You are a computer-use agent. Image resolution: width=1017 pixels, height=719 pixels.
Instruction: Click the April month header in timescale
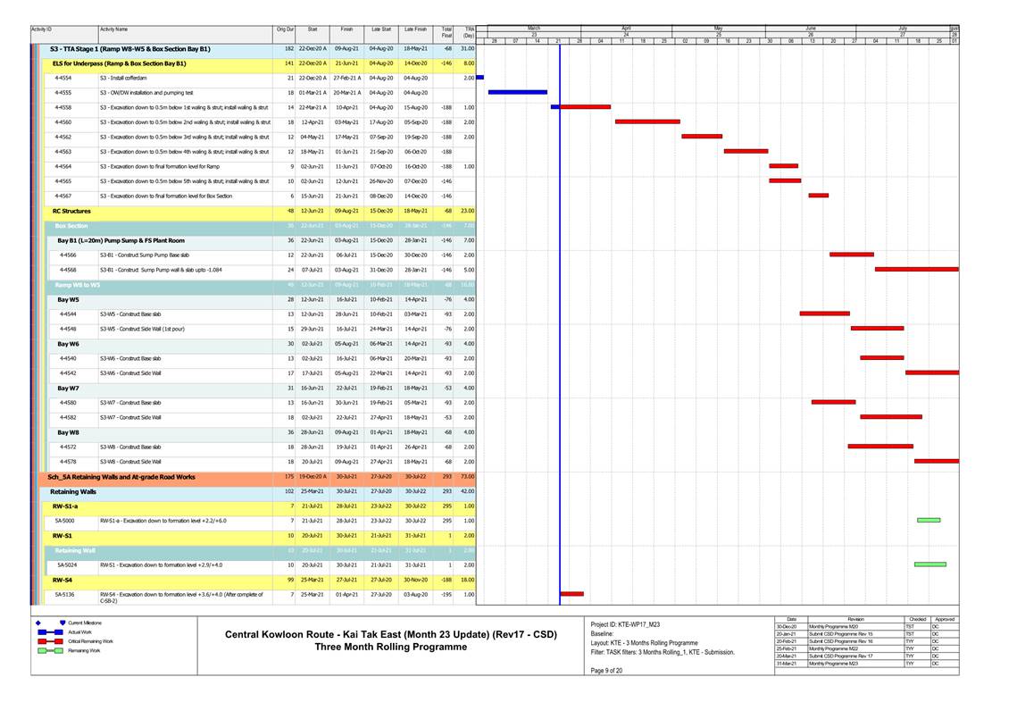point(626,29)
